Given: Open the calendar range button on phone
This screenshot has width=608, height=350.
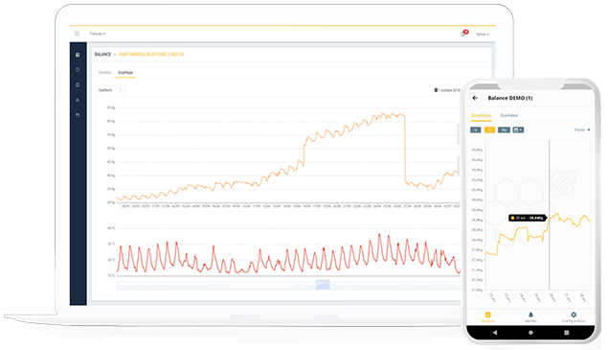Looking at the screenshot, I should [x=518, y=129].
